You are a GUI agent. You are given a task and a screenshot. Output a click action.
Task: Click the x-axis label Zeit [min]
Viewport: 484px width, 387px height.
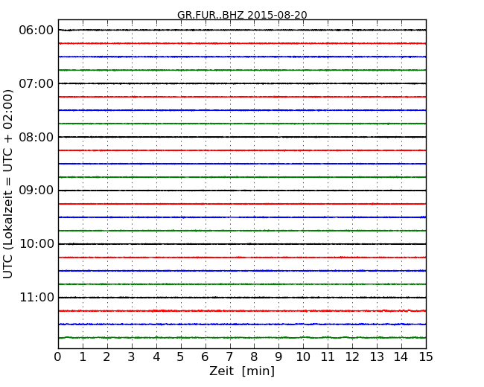(242, 371)
